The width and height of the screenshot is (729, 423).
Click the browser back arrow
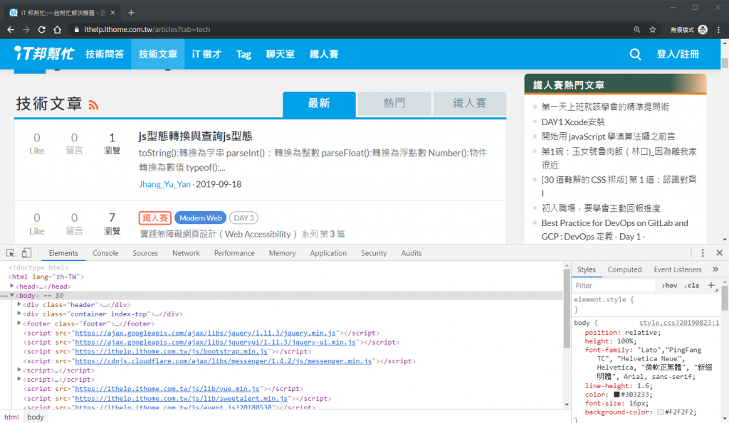pyautogui.click(x=11, y=30)
